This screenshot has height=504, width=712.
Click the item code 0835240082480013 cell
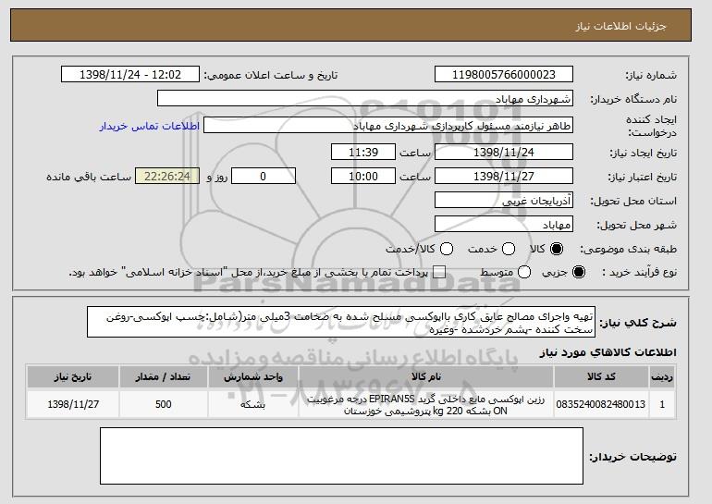[x=601, y=404]
